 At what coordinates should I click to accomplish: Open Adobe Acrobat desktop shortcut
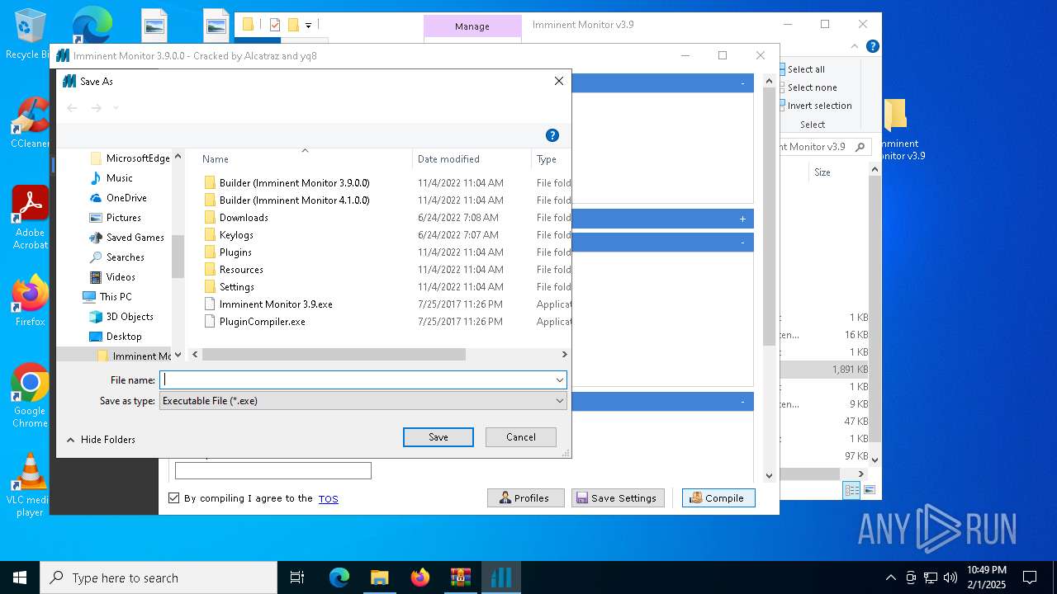(30, 218)
